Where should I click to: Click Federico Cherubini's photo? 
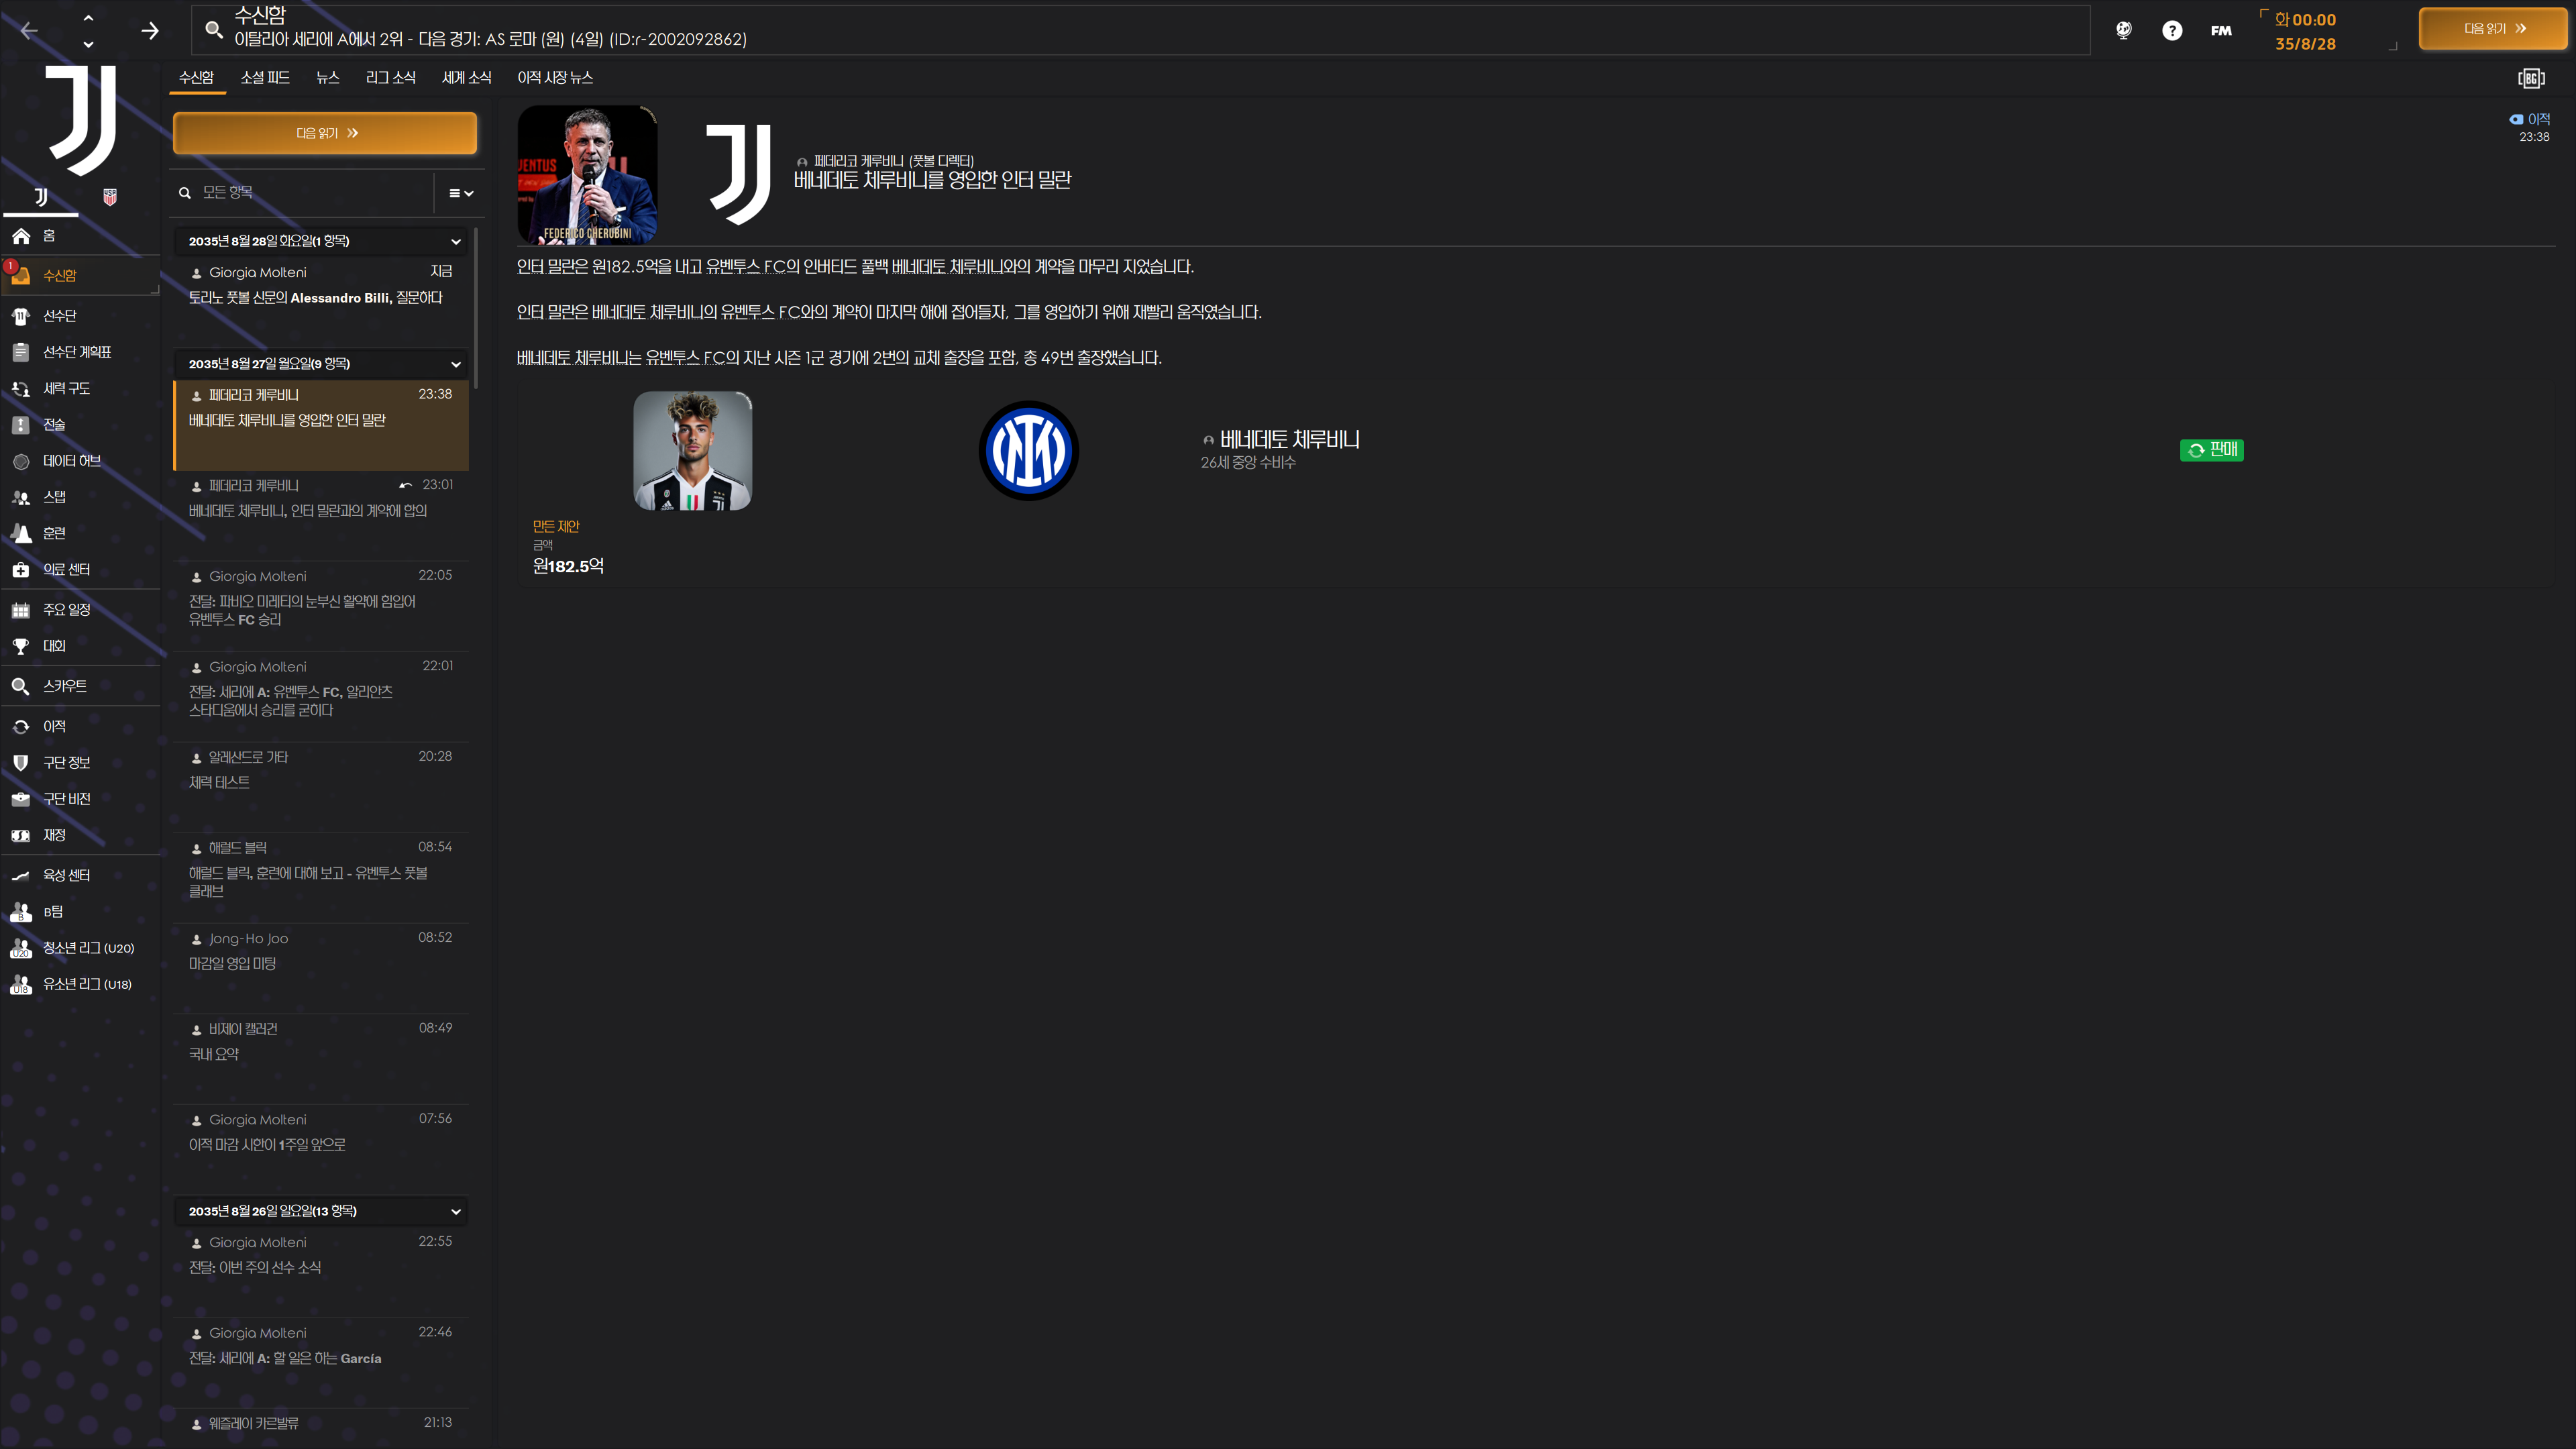click(x=587, y=174)
